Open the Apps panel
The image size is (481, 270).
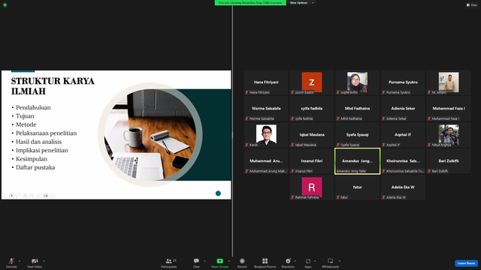[x=308, y=262]
